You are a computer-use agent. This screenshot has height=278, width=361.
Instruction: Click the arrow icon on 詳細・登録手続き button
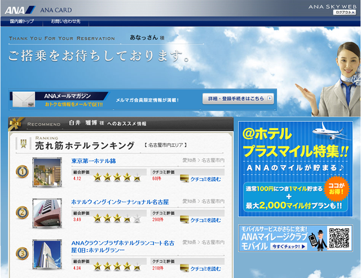pyautogui.click(x=270, y=99)
